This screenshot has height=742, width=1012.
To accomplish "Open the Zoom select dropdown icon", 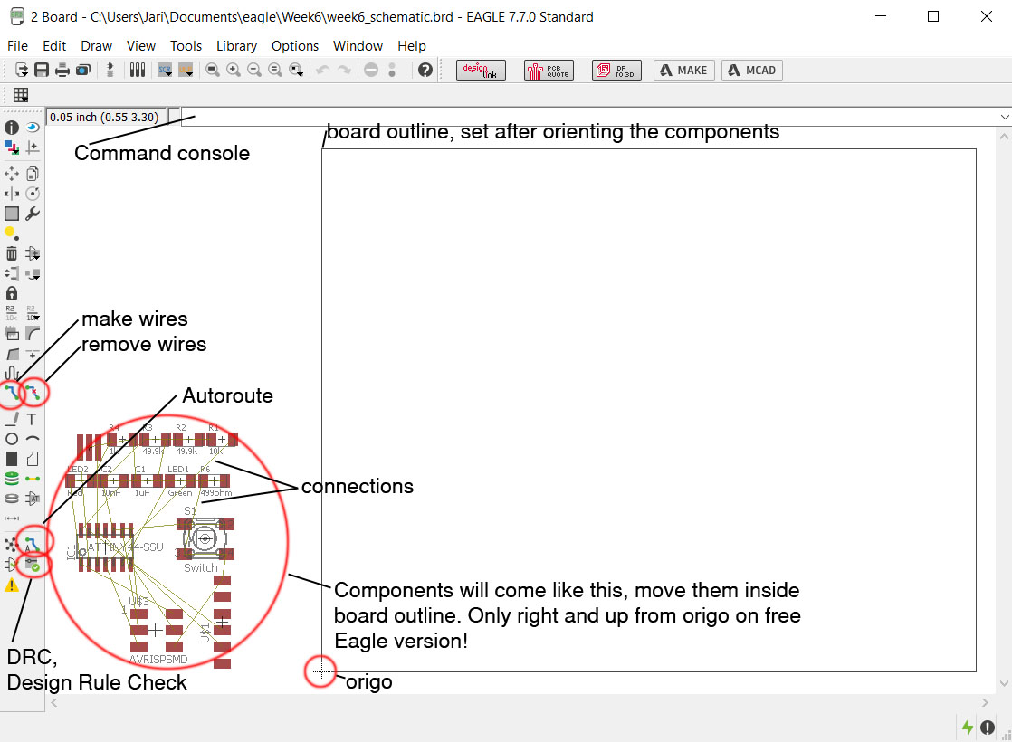I will click(x=296, y=70).
